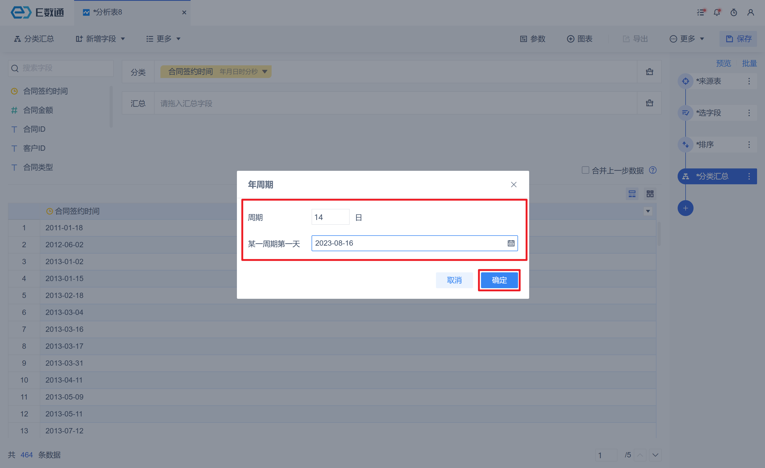This screenshot has height=468, width=765.
Task: Click the help icon beside 合并上一步数据
Action: (x=652, y=170)
